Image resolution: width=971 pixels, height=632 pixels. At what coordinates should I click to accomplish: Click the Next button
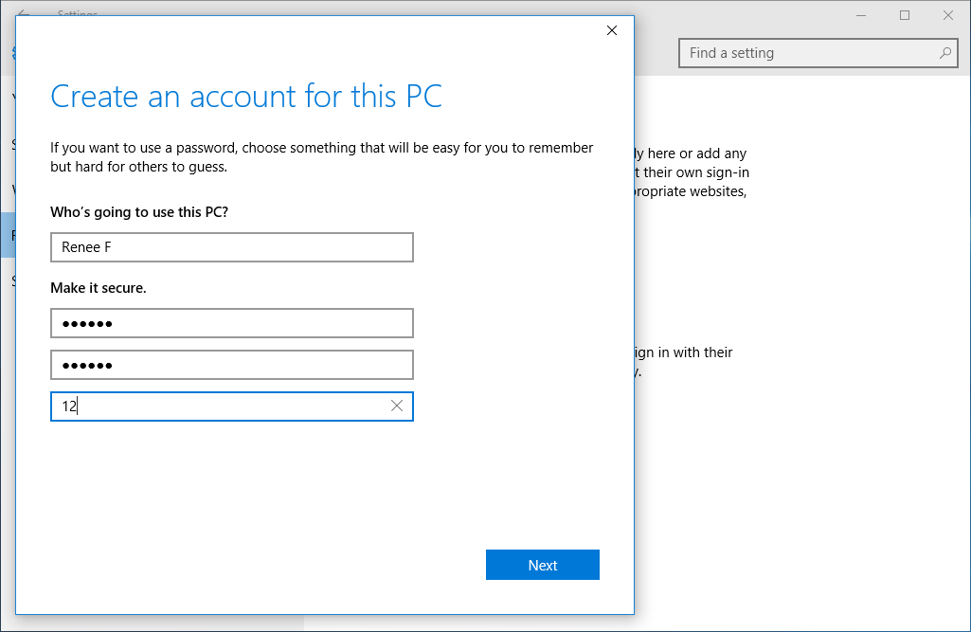[x=542, y=565]
